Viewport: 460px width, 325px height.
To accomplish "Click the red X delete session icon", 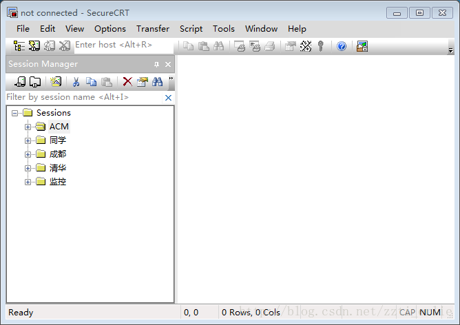I will coord(127,81).
